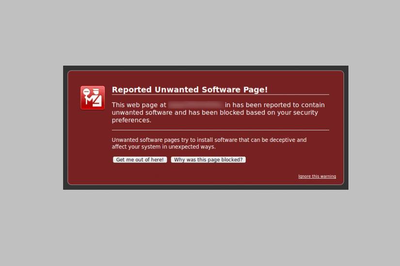Click the Get me out of here! button

point(140,160)
